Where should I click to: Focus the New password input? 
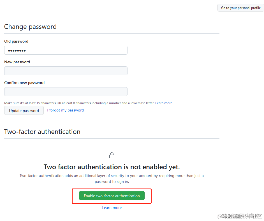(66, 71)
